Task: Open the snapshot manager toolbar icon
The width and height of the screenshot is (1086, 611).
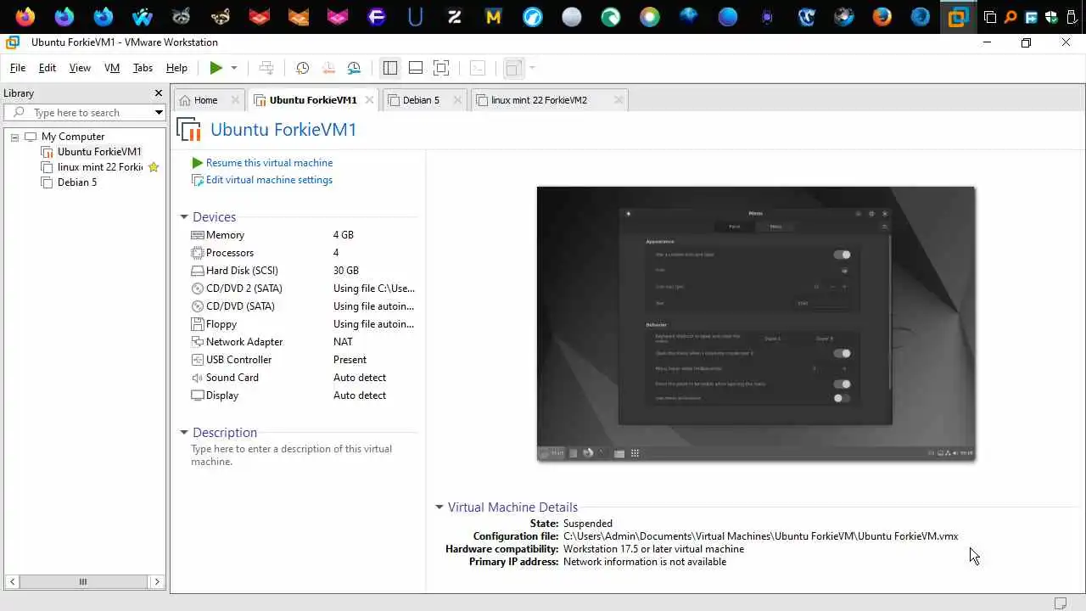Action: point(354,68)
